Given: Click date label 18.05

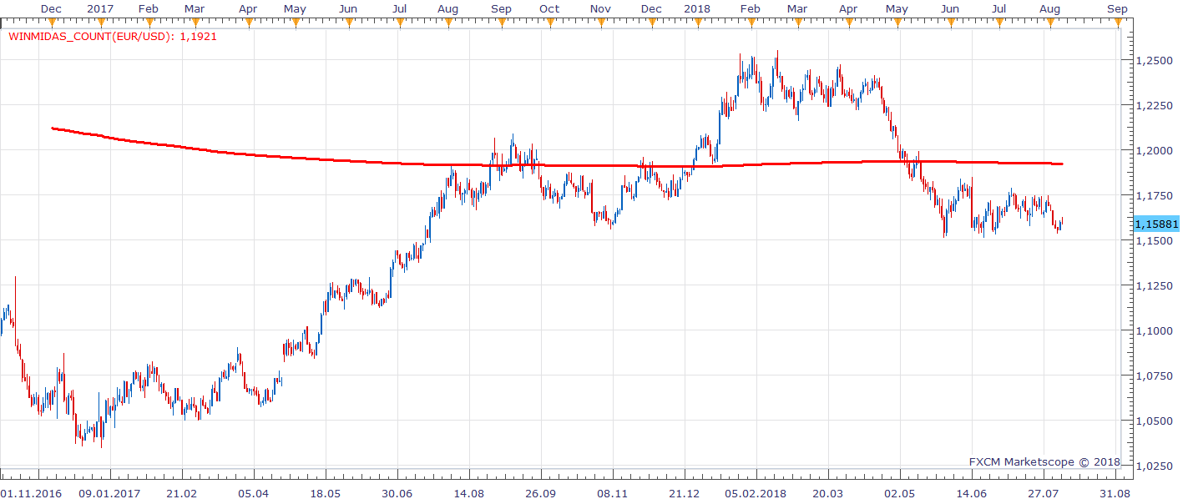Looking at the screenshot, I should pyautogui.click(x=326, y=494).
